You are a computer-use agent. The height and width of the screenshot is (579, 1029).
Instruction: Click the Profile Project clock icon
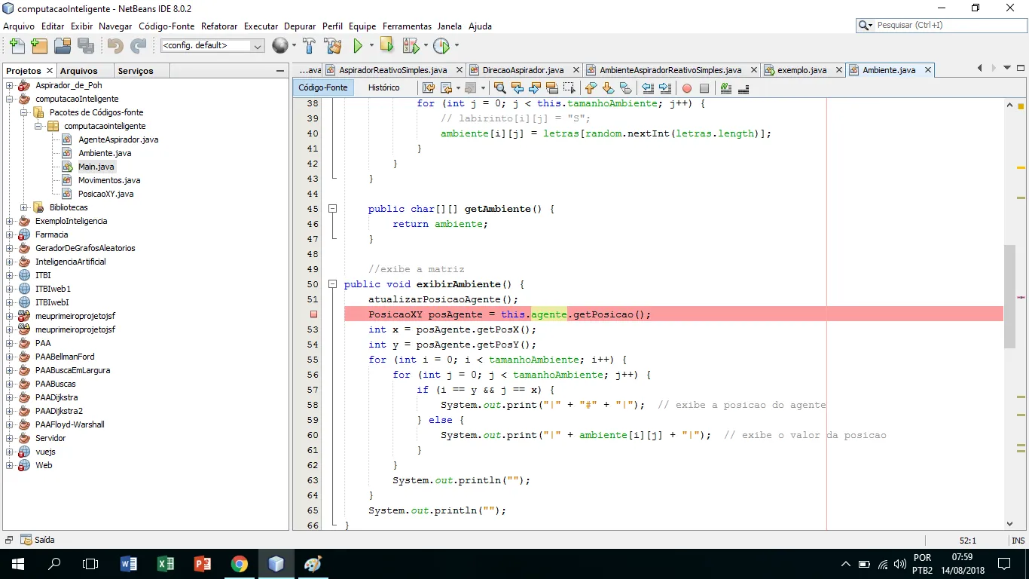(441, 46)
